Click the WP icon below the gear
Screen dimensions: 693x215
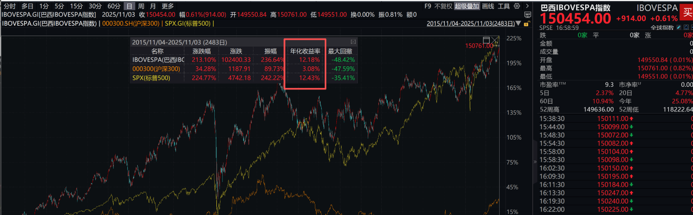[x=527, y=15]
